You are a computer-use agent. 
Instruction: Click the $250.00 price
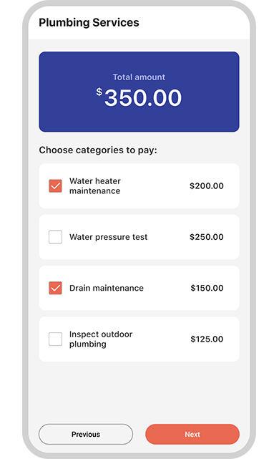(207, 237)
